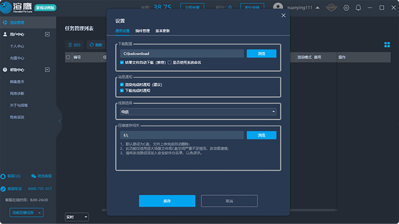Switch to grid view icon in task list
This screenshot has width=399, height=224.
click(387, 45)
